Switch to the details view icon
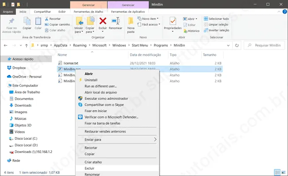This screenshot has width=288, height=176. (277, 172)
